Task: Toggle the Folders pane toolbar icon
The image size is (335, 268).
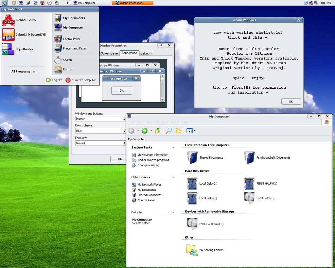Action: [x=178, y=131]
